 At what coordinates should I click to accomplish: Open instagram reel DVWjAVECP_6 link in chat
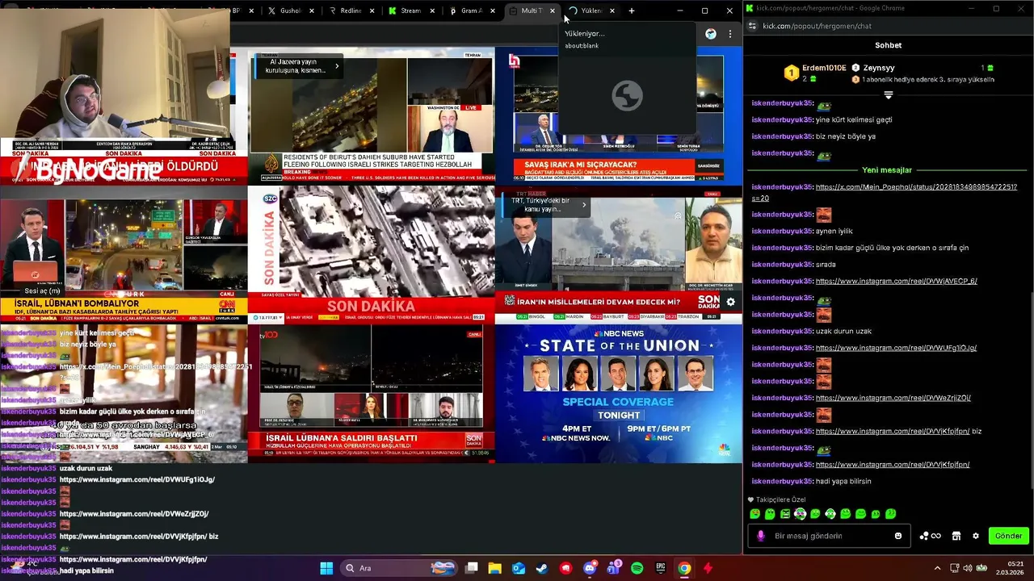[896, 281]
